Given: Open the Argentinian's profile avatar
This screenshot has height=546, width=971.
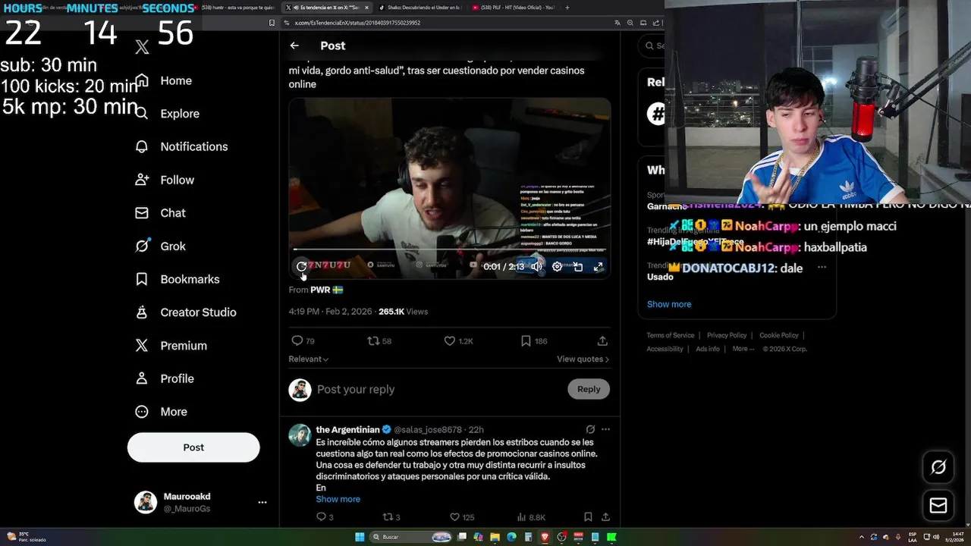Looking at the screenshot, I should coord(300,435).
